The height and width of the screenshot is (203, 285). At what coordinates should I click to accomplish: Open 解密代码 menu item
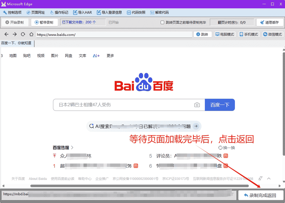coord(159,13)
